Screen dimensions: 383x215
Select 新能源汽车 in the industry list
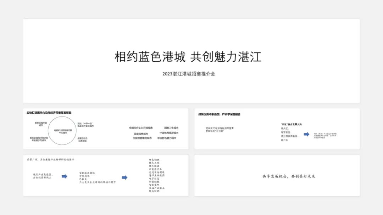[x=155, y=169]
